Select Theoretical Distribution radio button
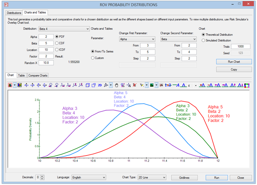257x185 pixels. tap(203, 35)
